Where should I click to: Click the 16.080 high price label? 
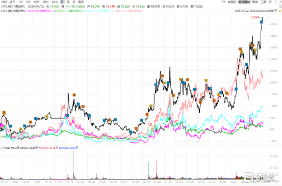(255, 17)
